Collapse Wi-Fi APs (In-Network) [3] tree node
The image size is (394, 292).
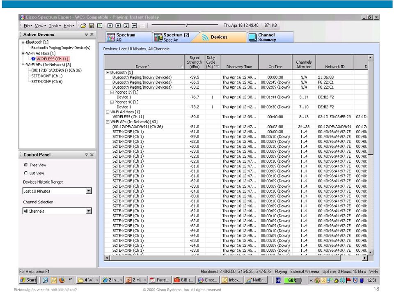(x=23, y=64)
